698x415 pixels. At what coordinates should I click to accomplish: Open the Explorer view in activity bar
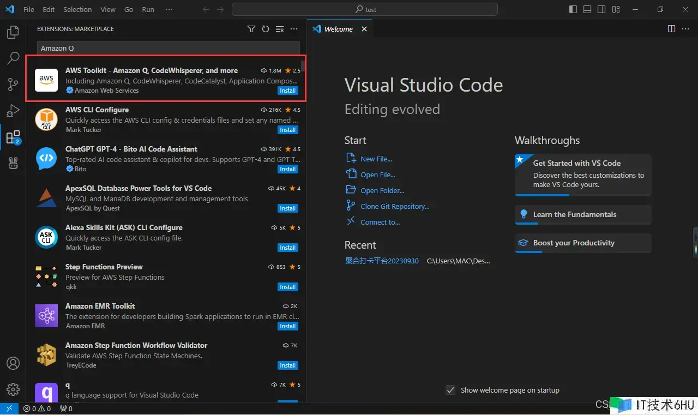[13, 33]
